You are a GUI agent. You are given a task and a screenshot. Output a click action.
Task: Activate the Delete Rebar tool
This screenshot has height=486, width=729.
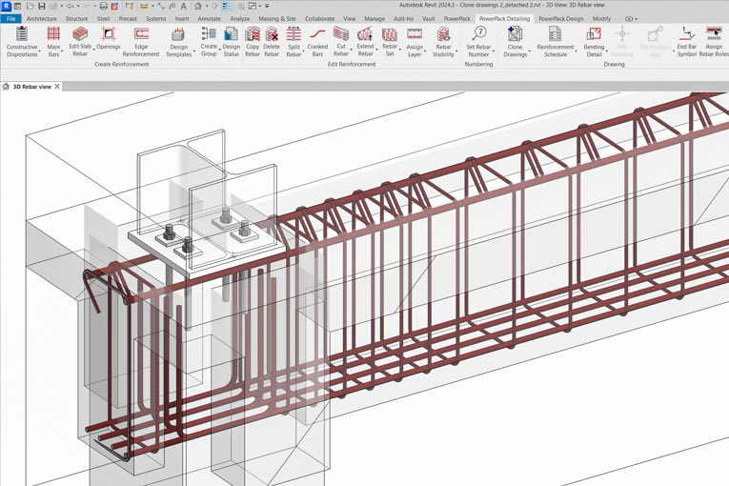[x=272, y=42]
